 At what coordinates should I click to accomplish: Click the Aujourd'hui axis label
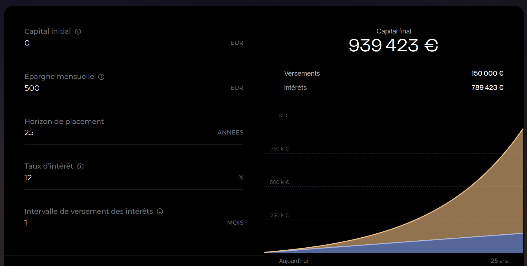click(293, 261)
